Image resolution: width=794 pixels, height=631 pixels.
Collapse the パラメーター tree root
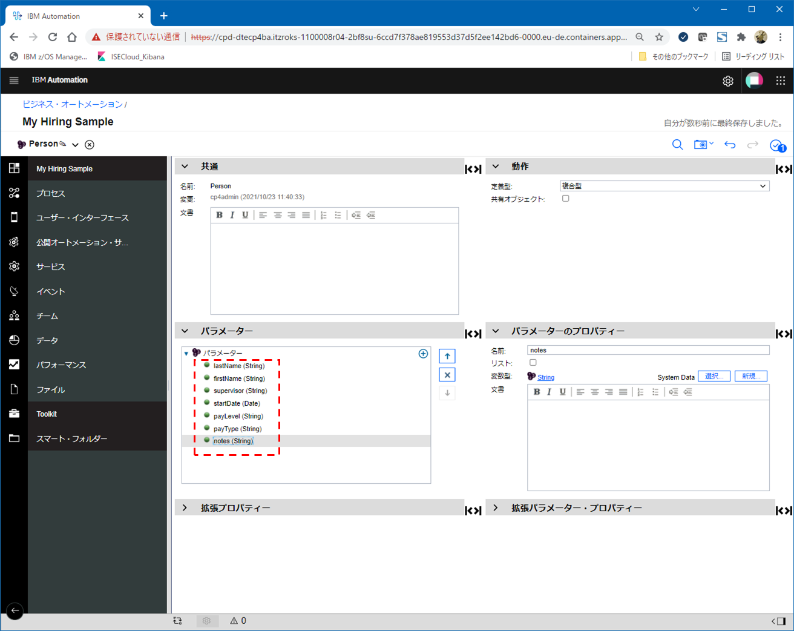click(x=186, y=353)
